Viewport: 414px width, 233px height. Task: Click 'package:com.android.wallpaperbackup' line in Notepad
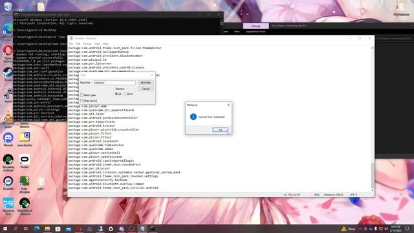coord(98,52)
